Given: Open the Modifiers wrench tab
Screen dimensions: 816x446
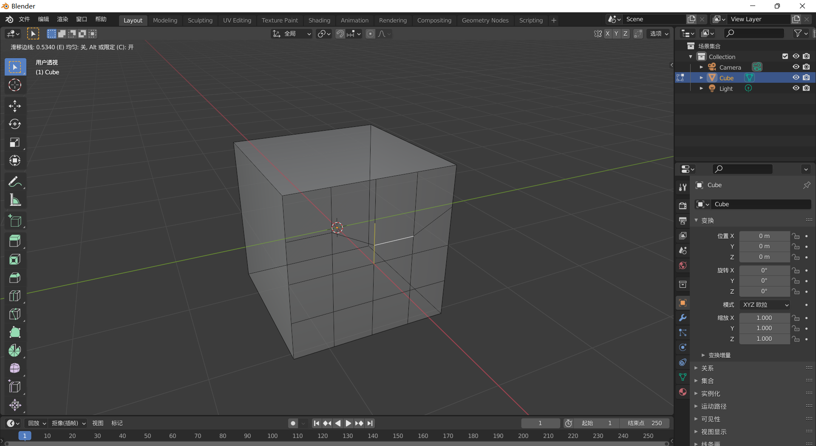Looking at the screenshot, I should 683,318.
